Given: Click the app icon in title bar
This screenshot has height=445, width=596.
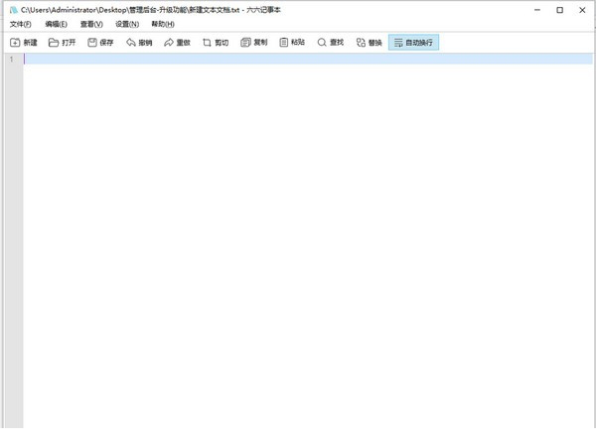Looking at the screenshot, I should [14, 10].
